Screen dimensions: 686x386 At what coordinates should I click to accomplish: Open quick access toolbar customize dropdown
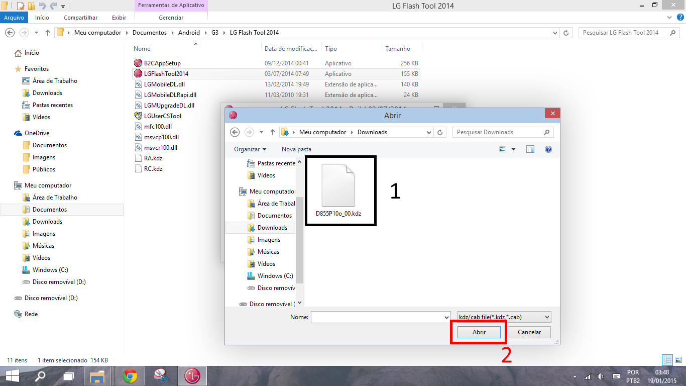click(x=63, y=6)
